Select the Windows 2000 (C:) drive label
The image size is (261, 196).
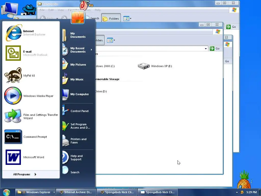point(105,66)
